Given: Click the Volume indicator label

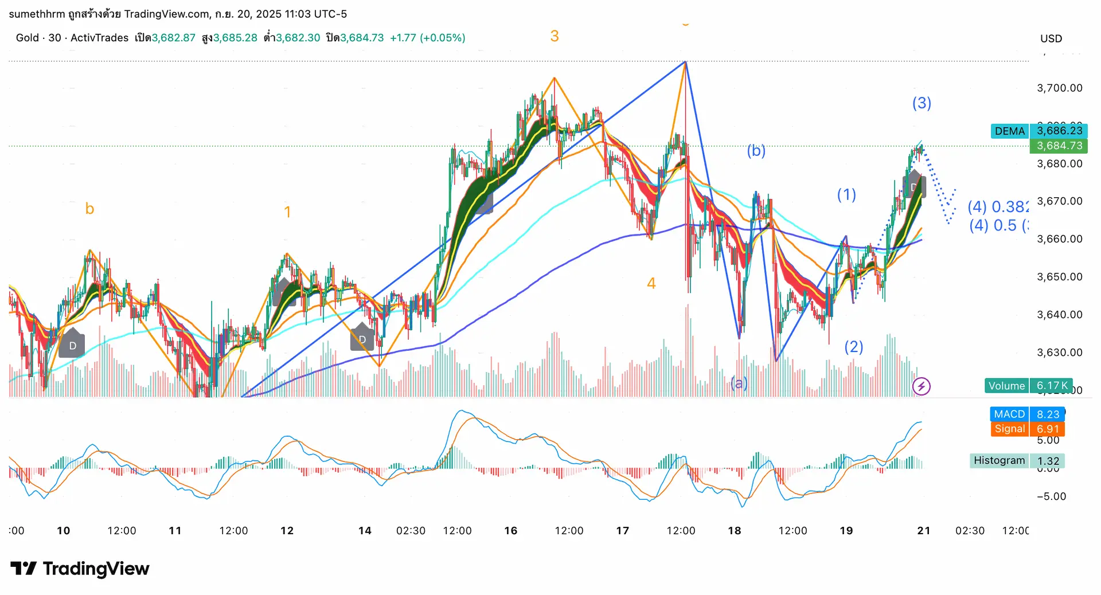Looking at the screenshot, I should tap(1006, 386).
